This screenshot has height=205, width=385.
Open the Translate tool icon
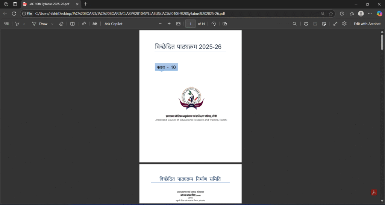(x=95, y=24)
